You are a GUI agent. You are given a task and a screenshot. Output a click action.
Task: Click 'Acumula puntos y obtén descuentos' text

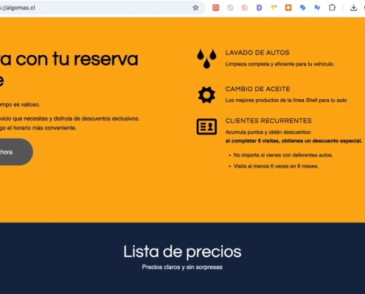point(268,132)
